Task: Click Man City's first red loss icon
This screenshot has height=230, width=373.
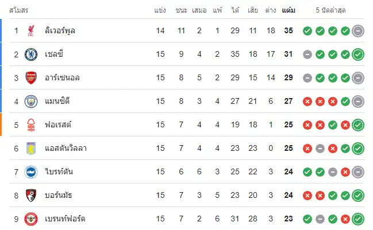Action: [307, 102]
